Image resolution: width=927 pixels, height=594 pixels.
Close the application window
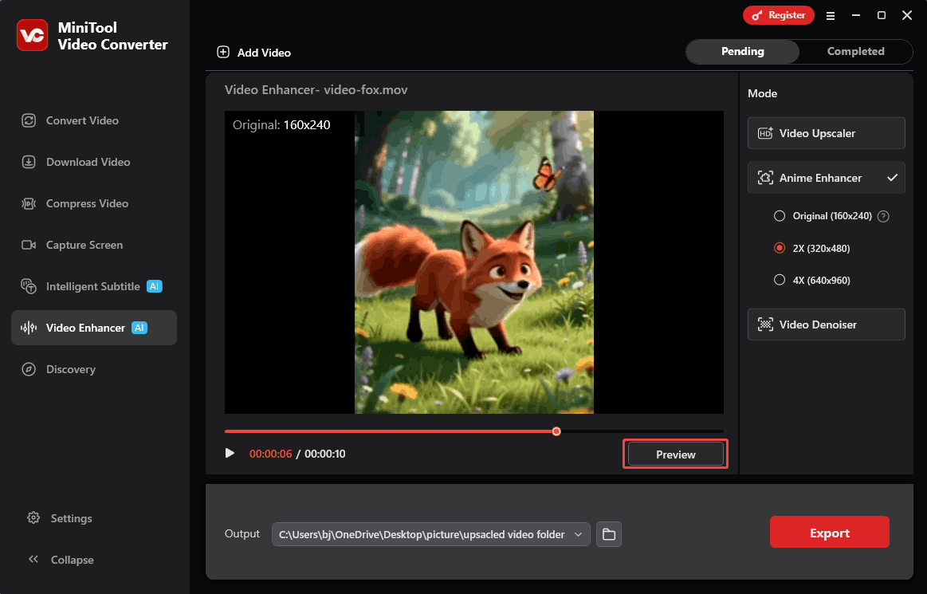(908, 15)
